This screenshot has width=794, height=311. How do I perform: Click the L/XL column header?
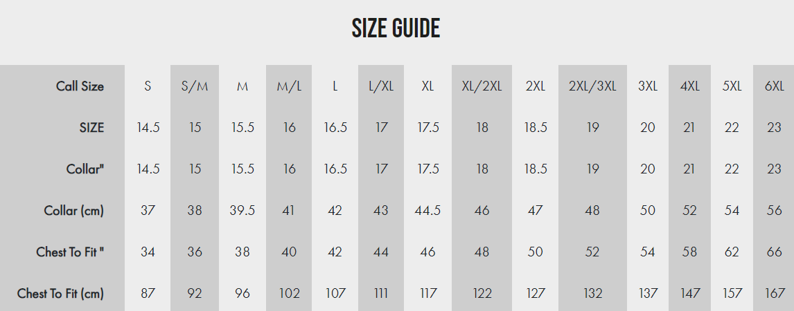[381, 86]
